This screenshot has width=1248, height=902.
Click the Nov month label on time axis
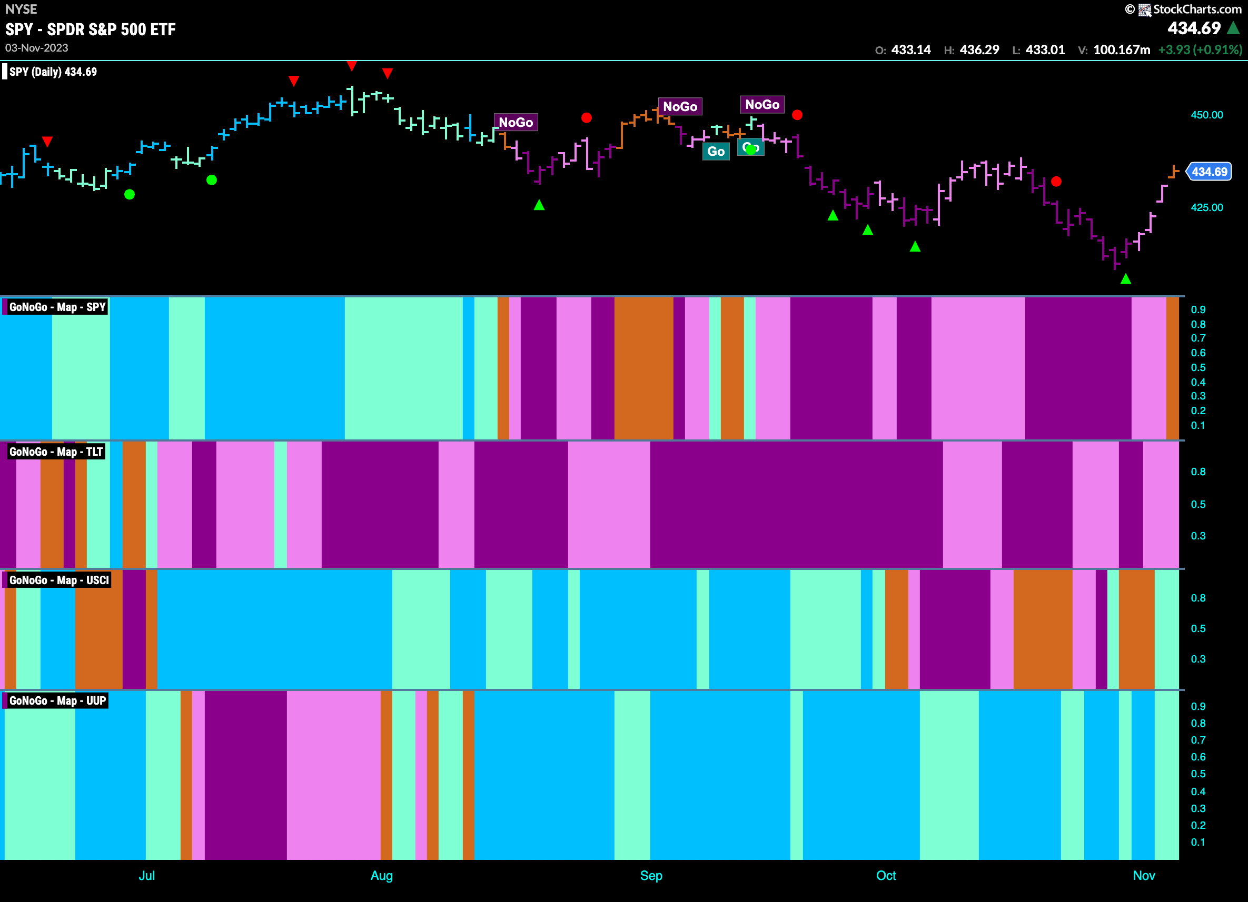tap(1143, 876)
